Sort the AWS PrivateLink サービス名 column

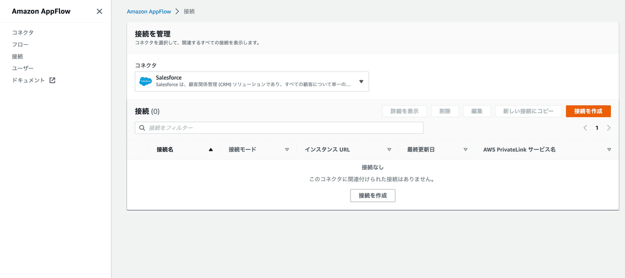click(609, 149)
